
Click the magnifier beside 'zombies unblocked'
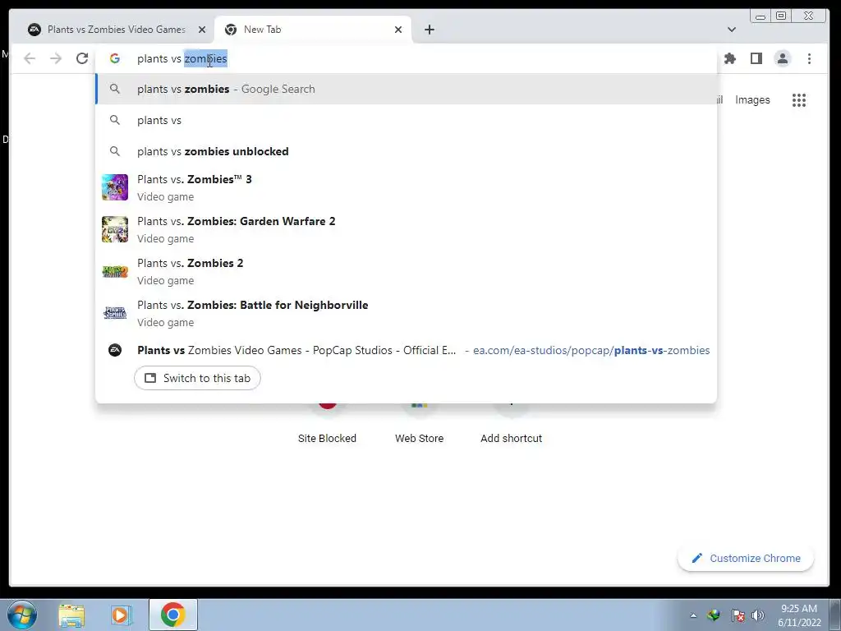[115, 151]
